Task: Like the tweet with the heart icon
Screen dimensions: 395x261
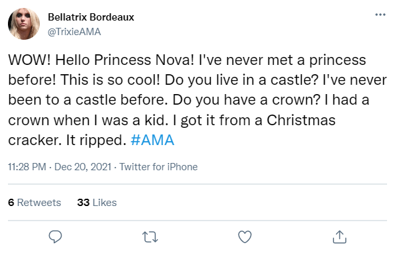Action: (x=245, y=237)
